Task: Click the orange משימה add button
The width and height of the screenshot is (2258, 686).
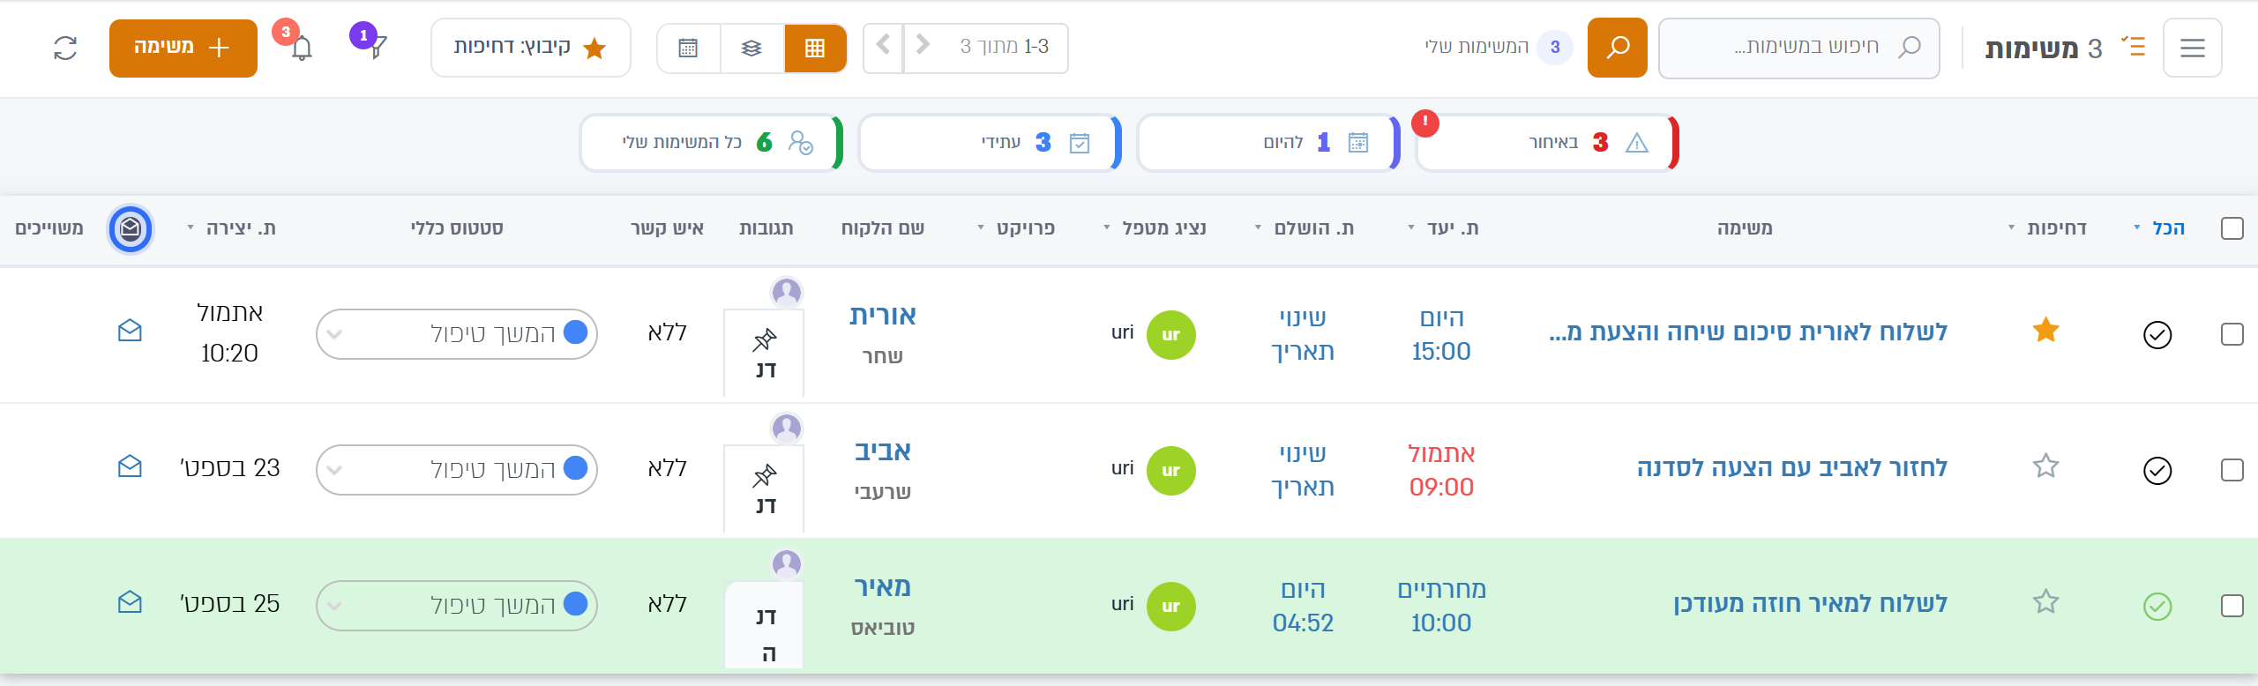Action: click(183, 48)
